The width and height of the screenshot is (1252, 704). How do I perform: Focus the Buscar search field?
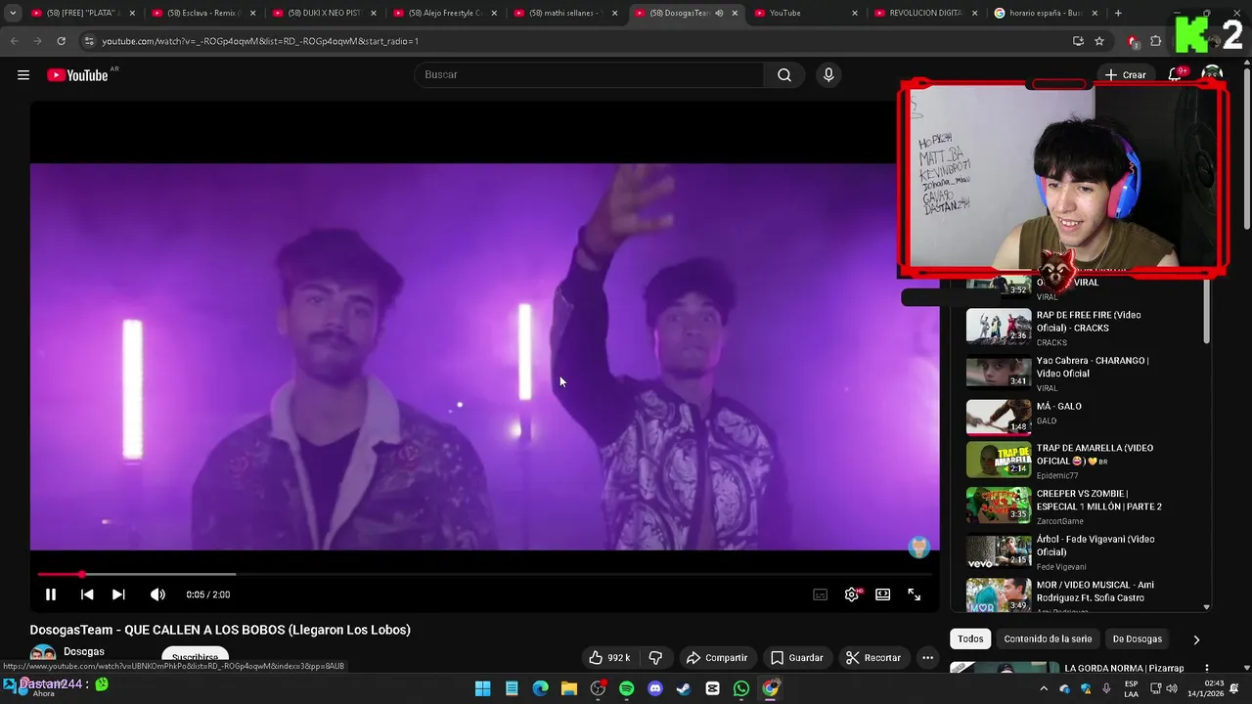click(590, 75)
